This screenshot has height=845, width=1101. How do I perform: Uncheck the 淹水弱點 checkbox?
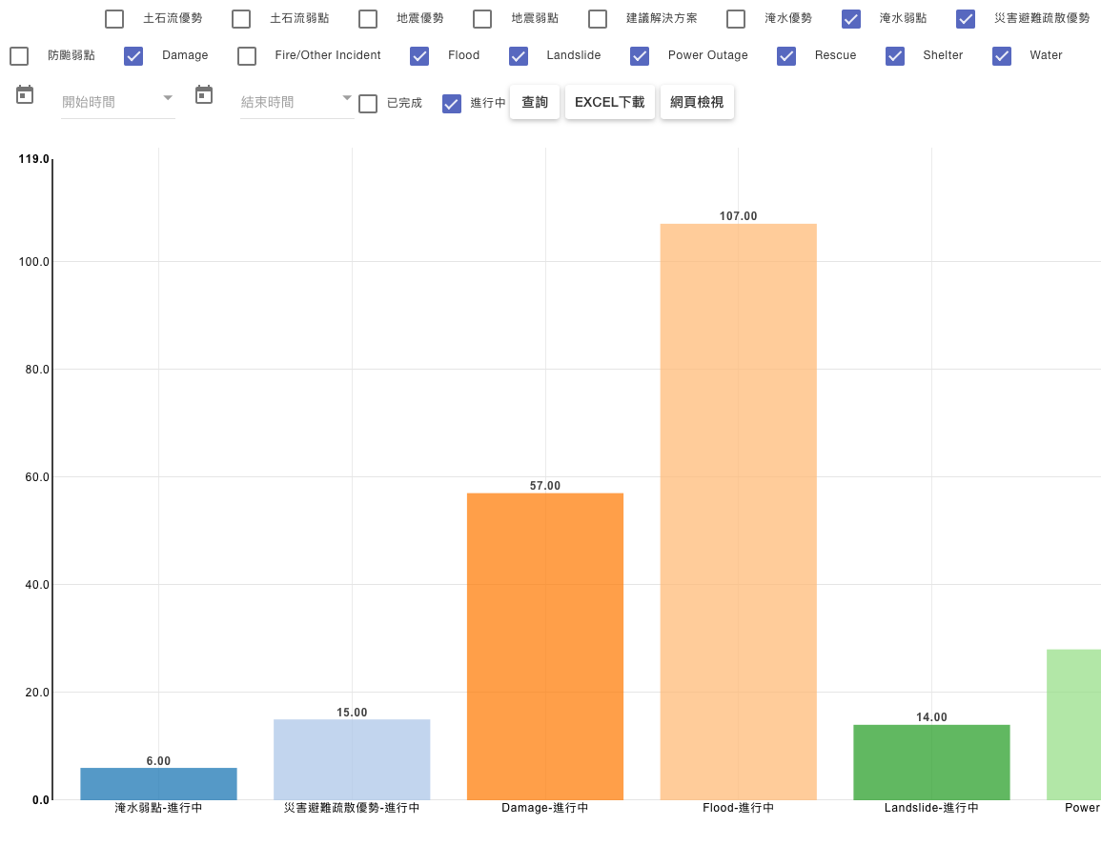tap(849, 18)
